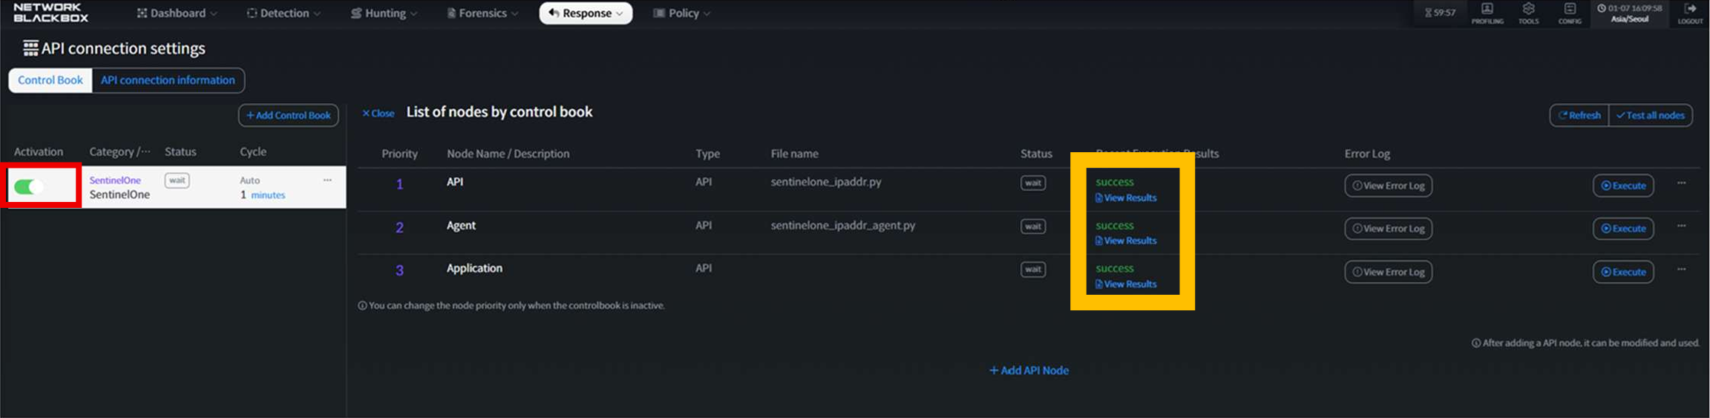This screenshot has width=1710, height=418.
Task: Click the Logout icon
Action: 1690,13
